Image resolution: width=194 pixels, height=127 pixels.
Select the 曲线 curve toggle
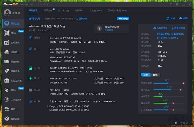155,75
